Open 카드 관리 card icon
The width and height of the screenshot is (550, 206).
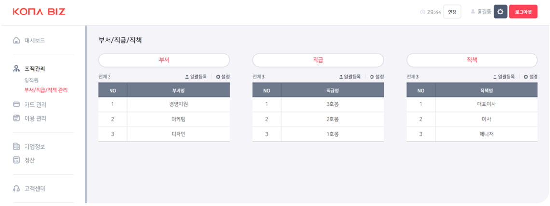click(x=16, y=104)
